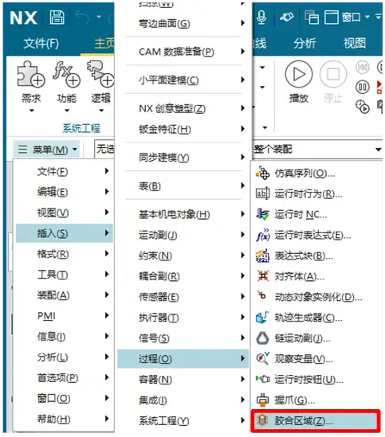Open the 视图(V) submenu
Screen dimensions: 385x437
click(x=65, y=213)
